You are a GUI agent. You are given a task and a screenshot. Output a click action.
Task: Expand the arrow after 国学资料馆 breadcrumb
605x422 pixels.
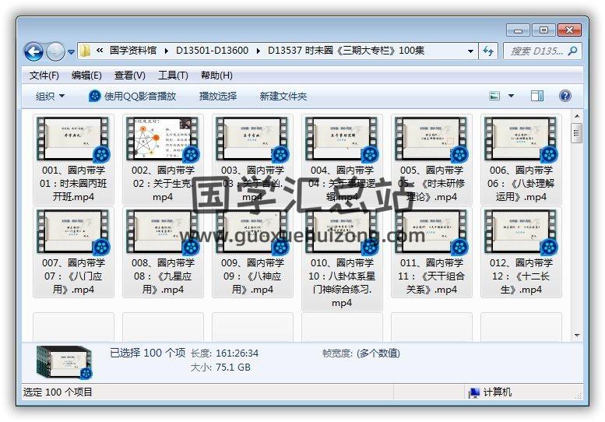(167, 51)
